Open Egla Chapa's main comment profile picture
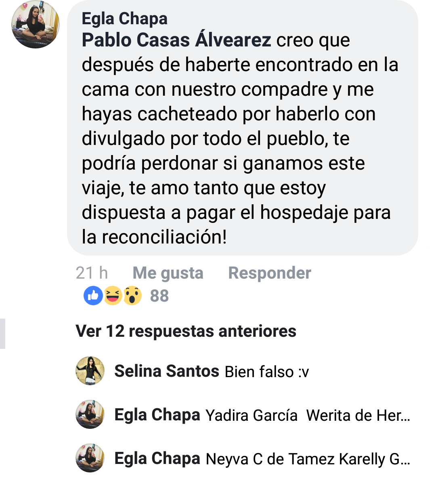This screenshot has height=491, width=436. 36,25
